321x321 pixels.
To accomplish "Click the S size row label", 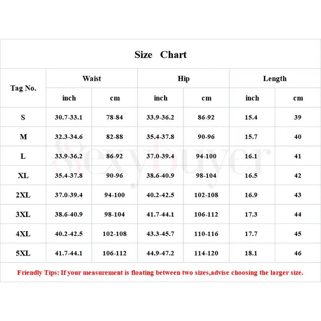I will click(x=23, y=118).
